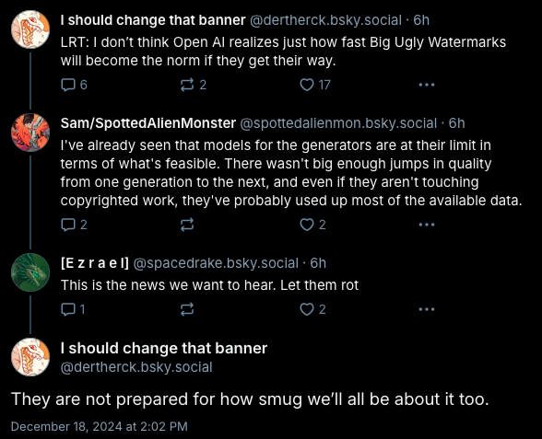Image resolution: width=542 pixels, height=439 pixels.
Task: Reply to Ezrael's Let them rot post
Action: point(73,309)
